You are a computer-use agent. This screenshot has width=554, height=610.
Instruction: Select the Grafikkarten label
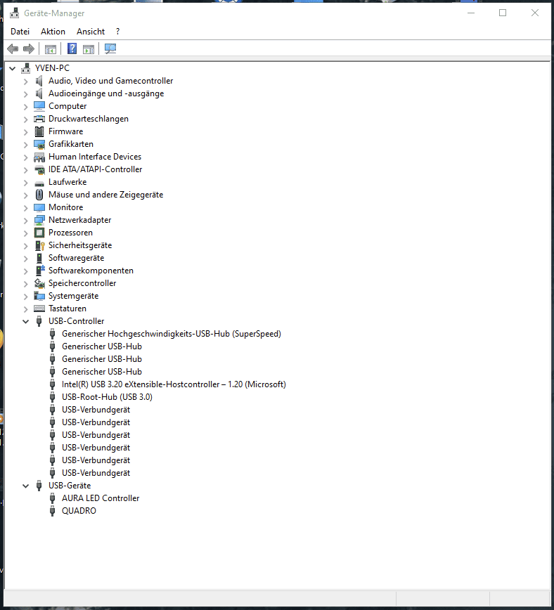click(71, 144)
